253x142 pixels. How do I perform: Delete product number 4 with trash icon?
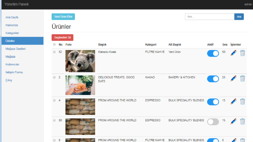pos(242,102)
